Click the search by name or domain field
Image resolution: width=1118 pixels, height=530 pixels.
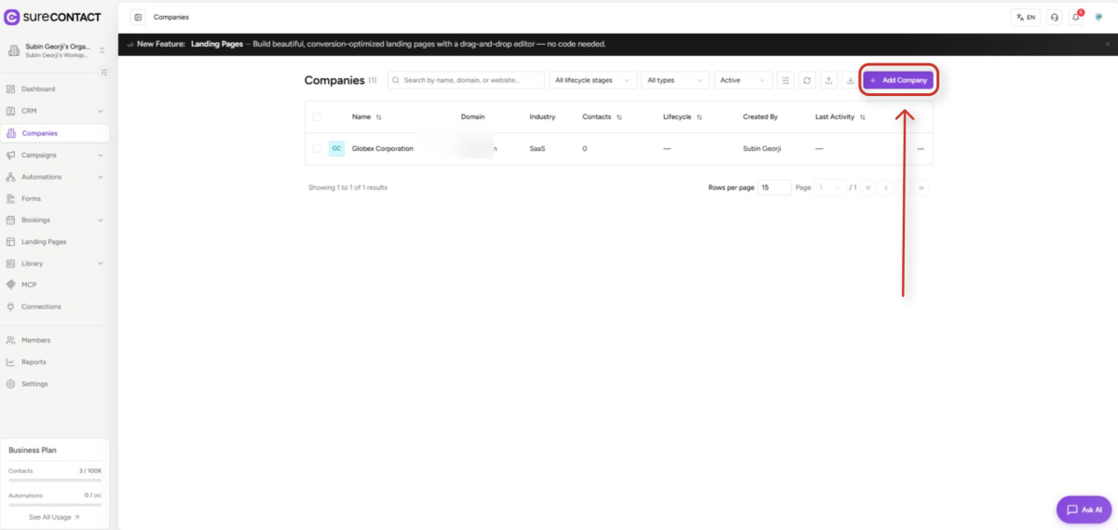tap(466, 80)
